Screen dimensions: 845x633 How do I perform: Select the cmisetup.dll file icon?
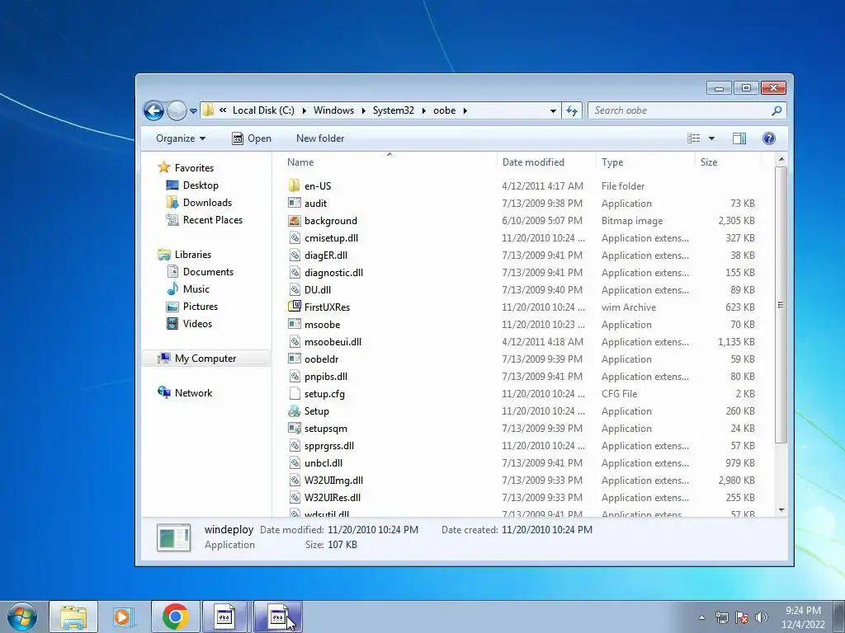295,238
